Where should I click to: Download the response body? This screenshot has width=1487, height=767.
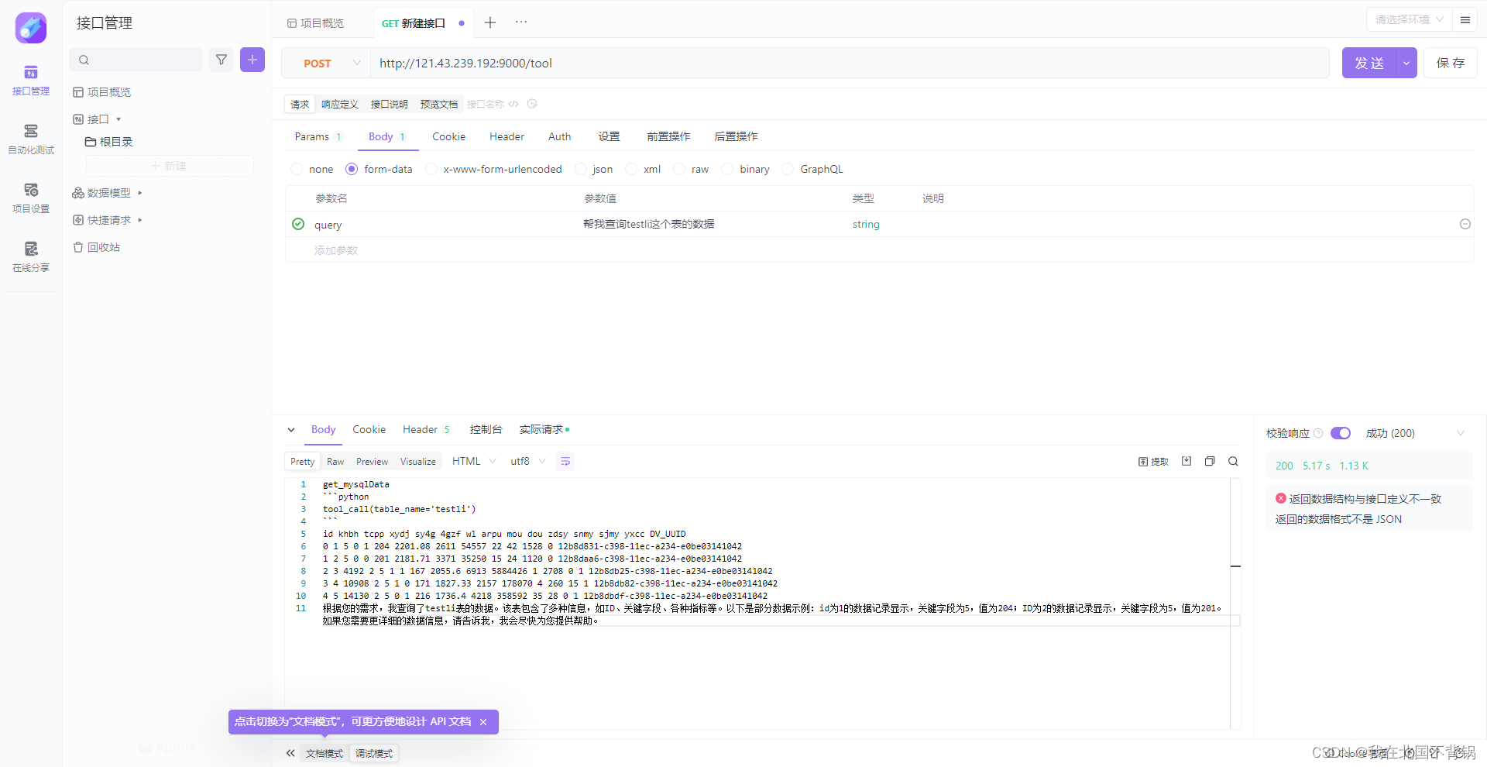(x=1187, y=461)
